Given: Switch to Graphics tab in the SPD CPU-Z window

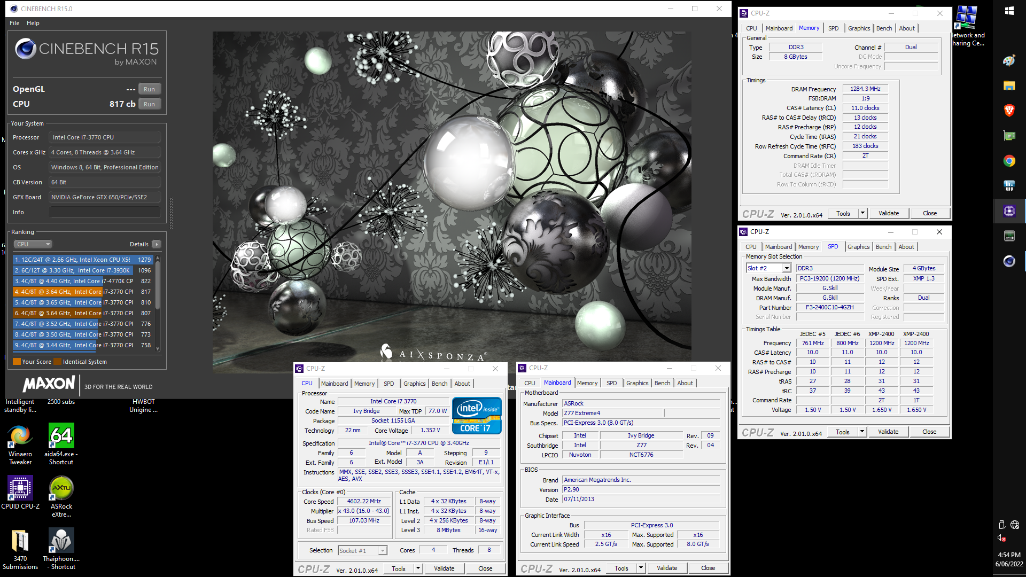Looking at the screenshot, I should (x=858, y=247).
